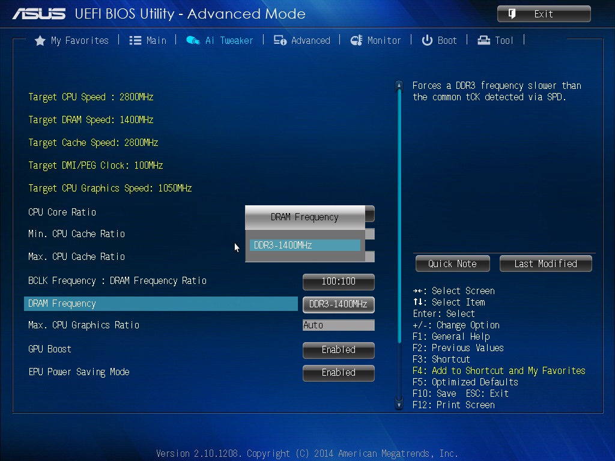Select BCLK Frequency : DRAM Frequency Ratio label
Screen dimensions: 615x461
coord(117,281)
